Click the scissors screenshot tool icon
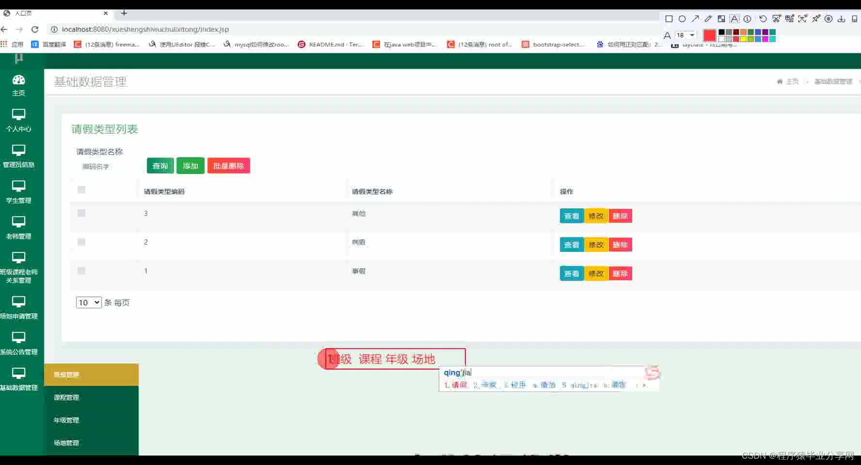Screen dimensions: 861x465 777,19
